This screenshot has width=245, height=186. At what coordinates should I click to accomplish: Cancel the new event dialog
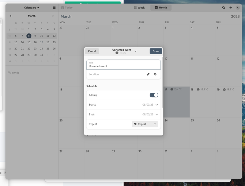[x=92, y=51]
